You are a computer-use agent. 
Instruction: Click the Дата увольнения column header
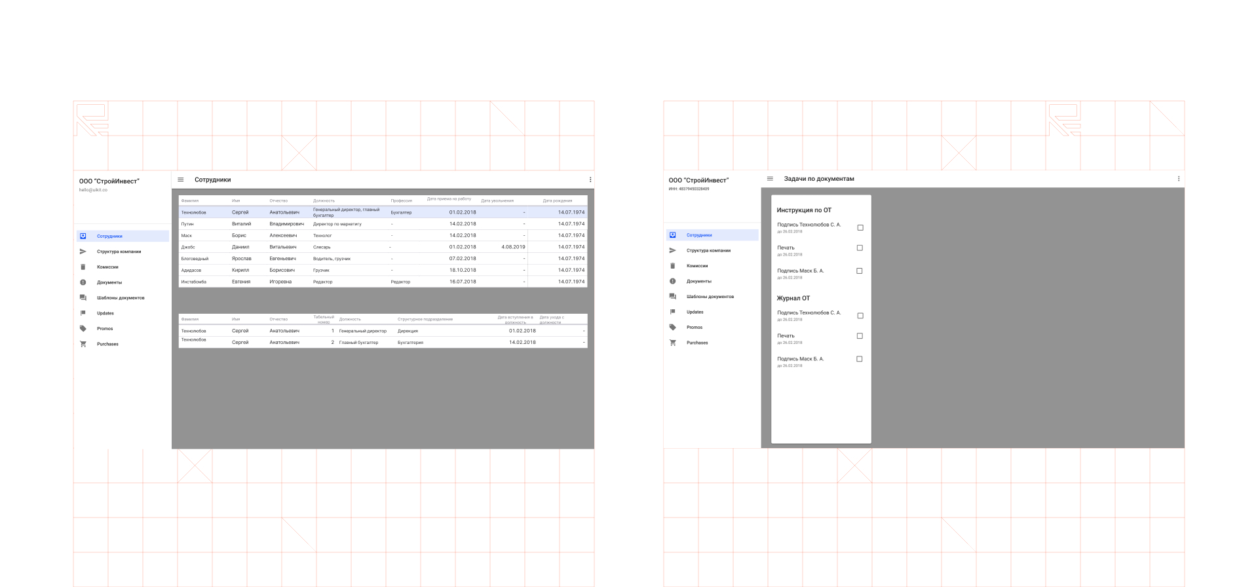click(x=497, y=200)
